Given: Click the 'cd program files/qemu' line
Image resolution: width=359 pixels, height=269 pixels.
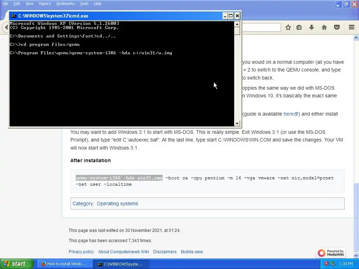Looking at the screenshot, I should click(x=45, y=44).
